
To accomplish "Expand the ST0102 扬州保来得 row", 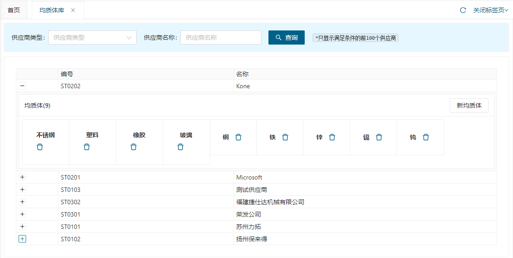I will [23, 239].
